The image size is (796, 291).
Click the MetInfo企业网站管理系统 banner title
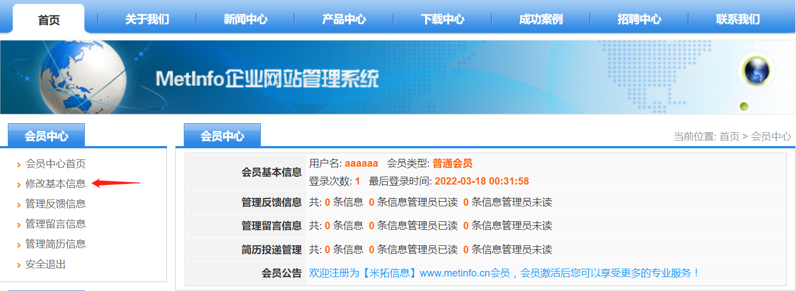[x=267, y=79]
